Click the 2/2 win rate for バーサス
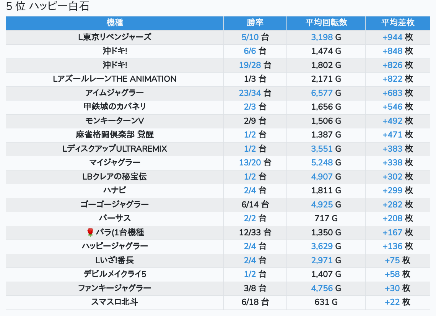 [x=250, y=219]
